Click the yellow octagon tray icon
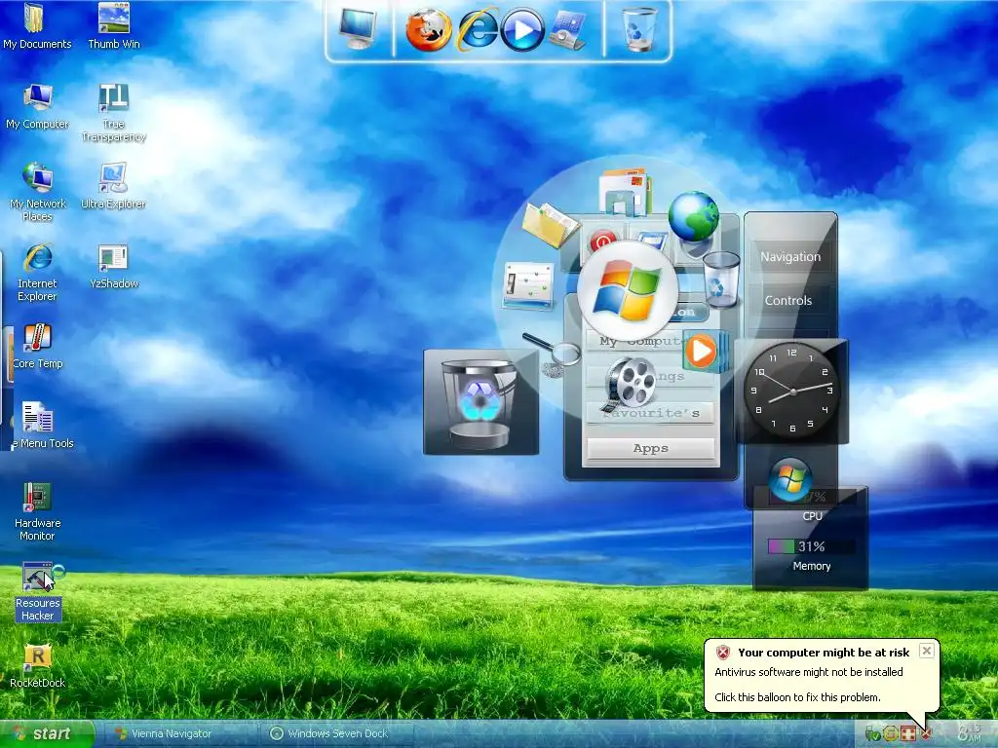This screenshot has width=998, height=748. pos(891,734)
